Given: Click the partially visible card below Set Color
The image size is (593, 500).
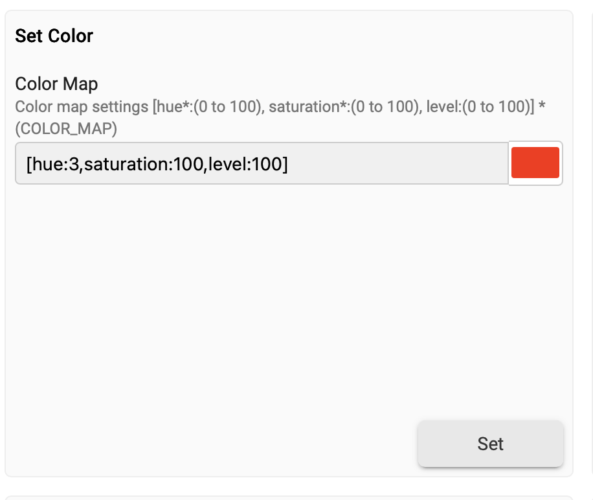Looking at the screenshot, I should 289,497.
